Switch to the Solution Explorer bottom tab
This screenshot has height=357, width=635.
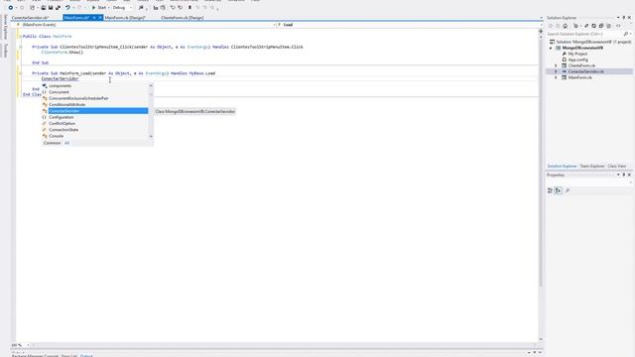point(562,167)
